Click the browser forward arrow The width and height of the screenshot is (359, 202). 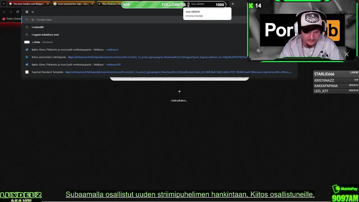point(11,12)
